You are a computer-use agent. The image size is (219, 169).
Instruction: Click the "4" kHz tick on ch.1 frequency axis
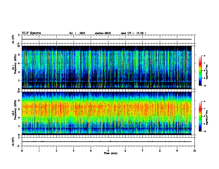click(x=19, y=72)
